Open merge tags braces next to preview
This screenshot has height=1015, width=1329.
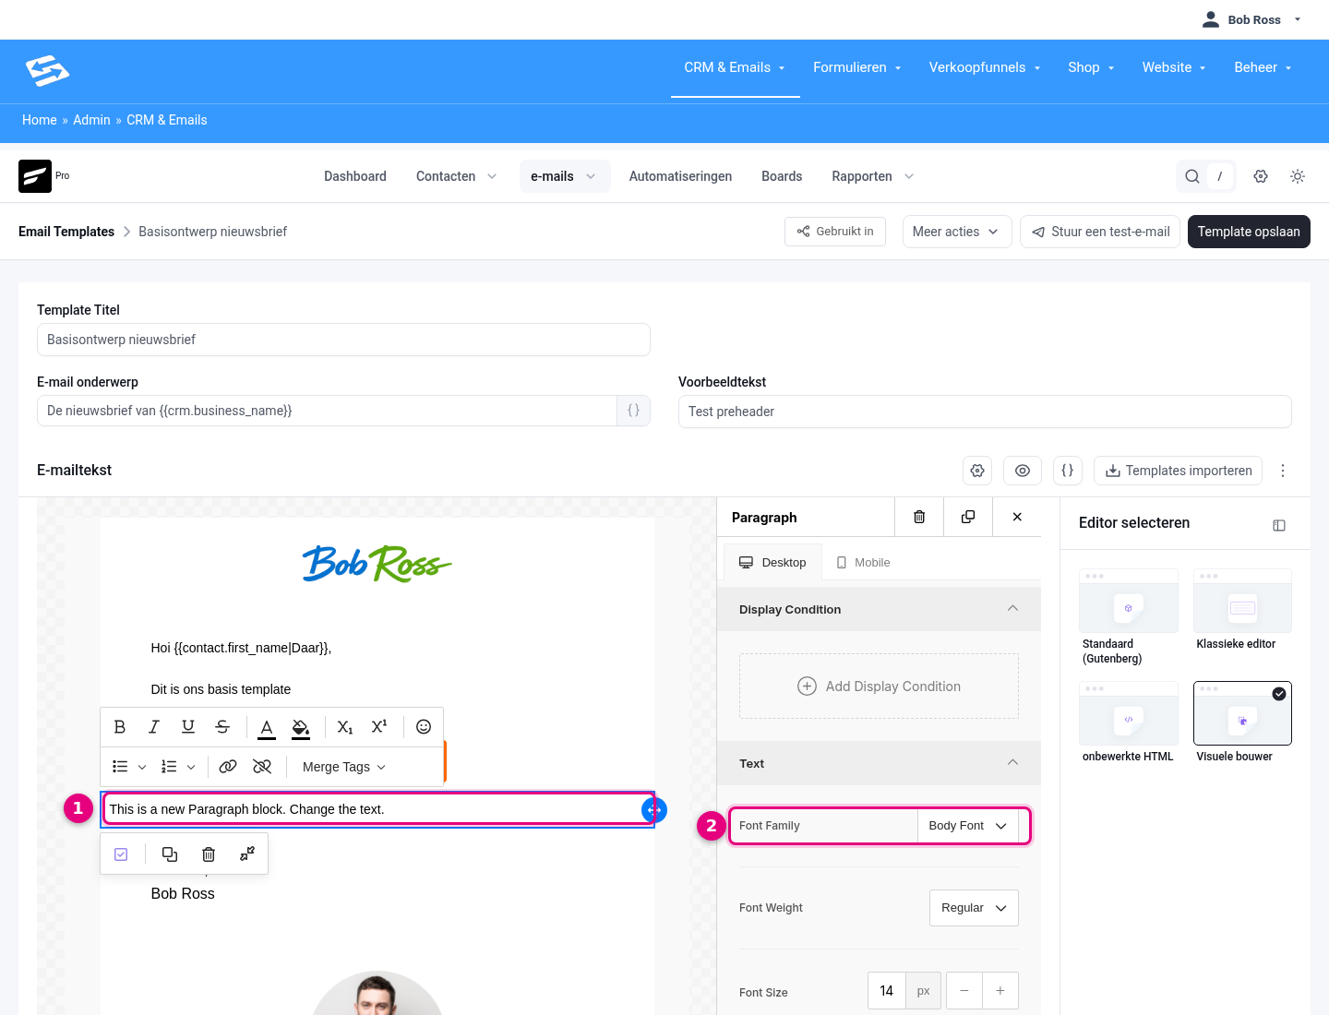coord(1068,471)
